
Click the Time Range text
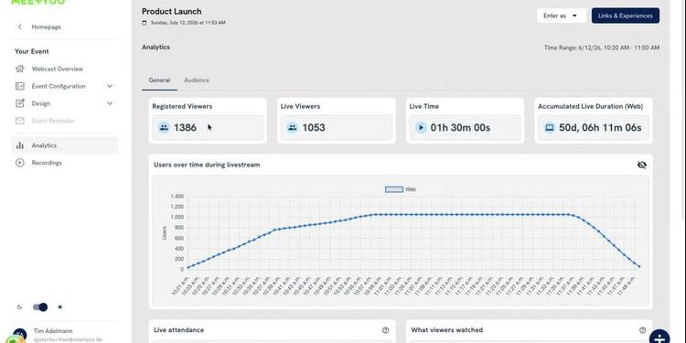[602, 48]
